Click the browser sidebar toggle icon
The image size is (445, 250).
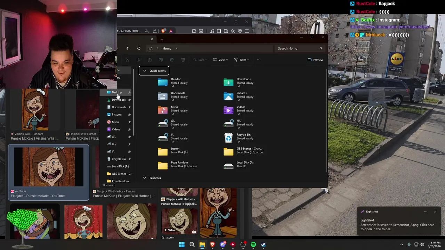[219, 31]
